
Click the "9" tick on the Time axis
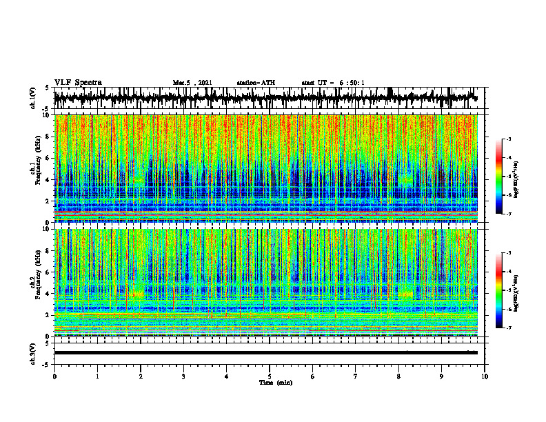point(441,376)
